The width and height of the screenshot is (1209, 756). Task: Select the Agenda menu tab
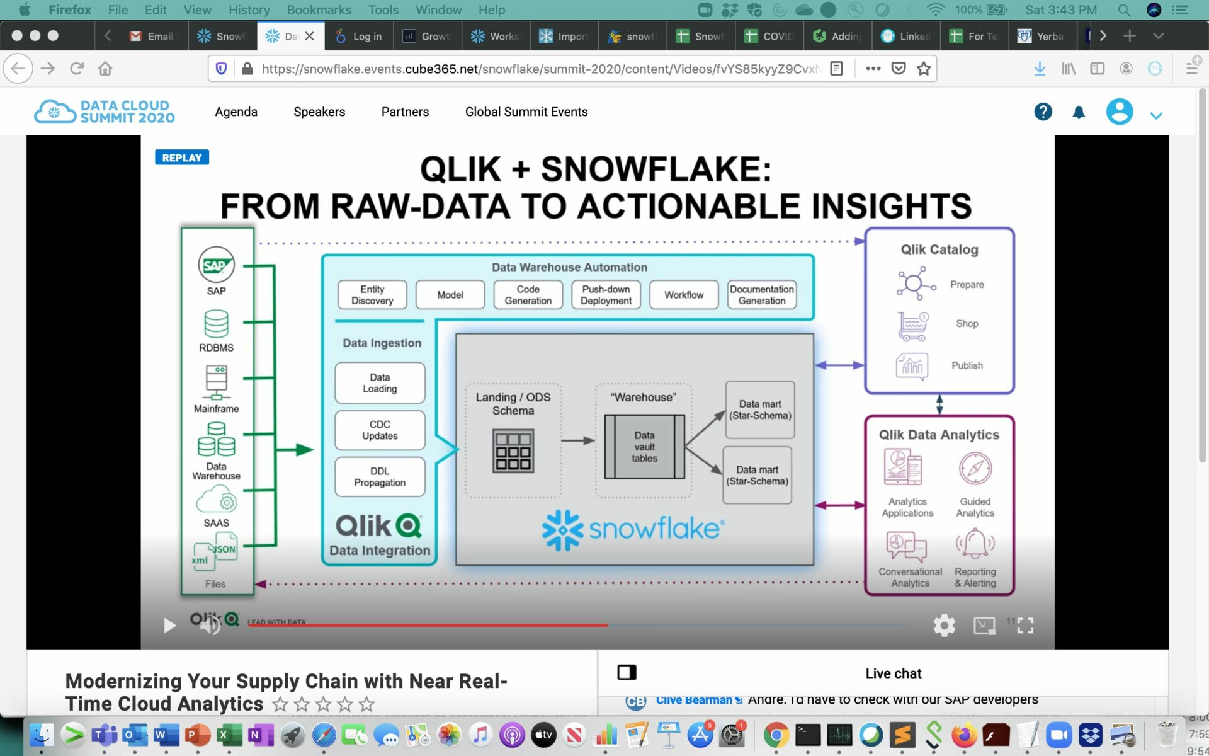click(236, 112)
